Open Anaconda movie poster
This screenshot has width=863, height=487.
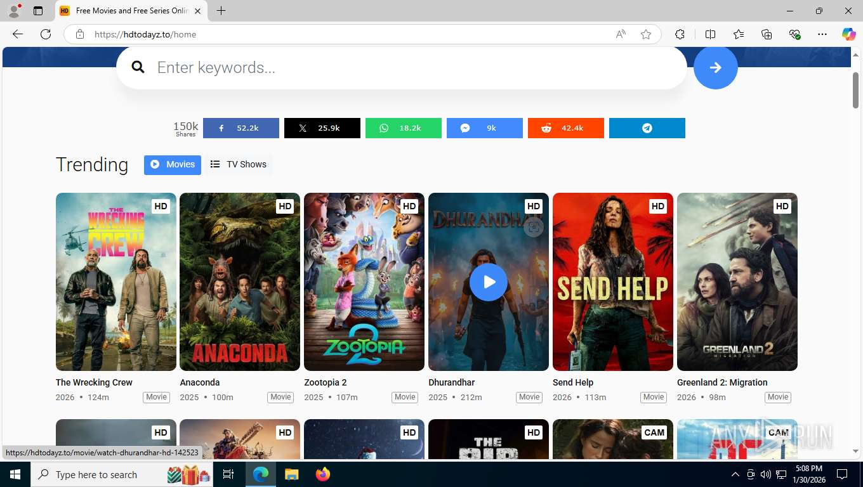(x=240, y=282)
